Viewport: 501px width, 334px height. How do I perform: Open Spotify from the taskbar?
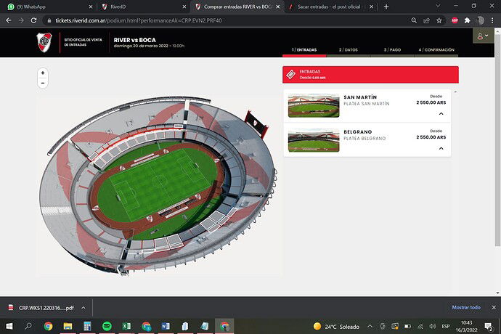tap(107, 326)
